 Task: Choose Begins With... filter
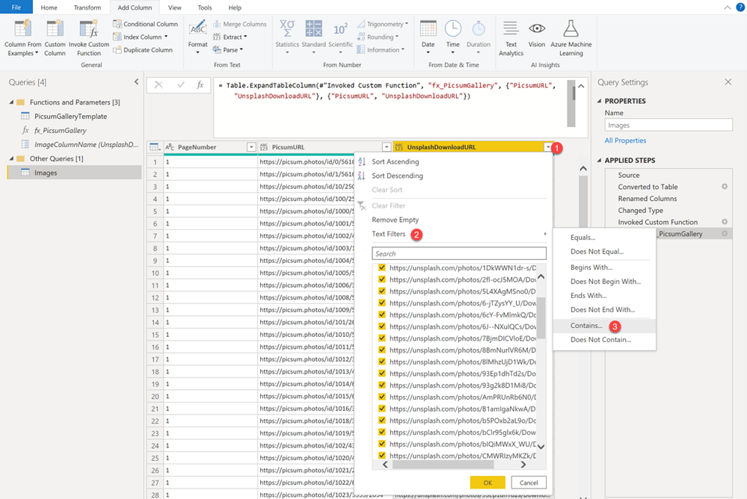(591, 267)
